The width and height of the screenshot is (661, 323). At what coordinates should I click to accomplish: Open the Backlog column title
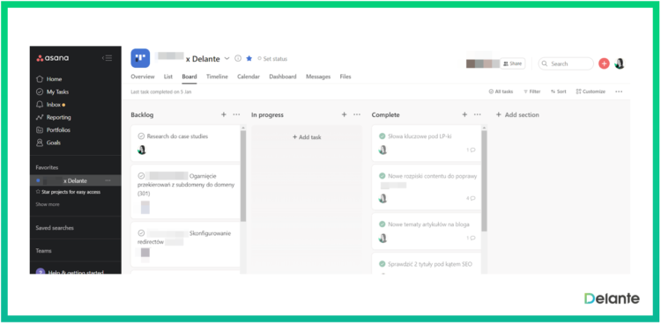[142, 115]
